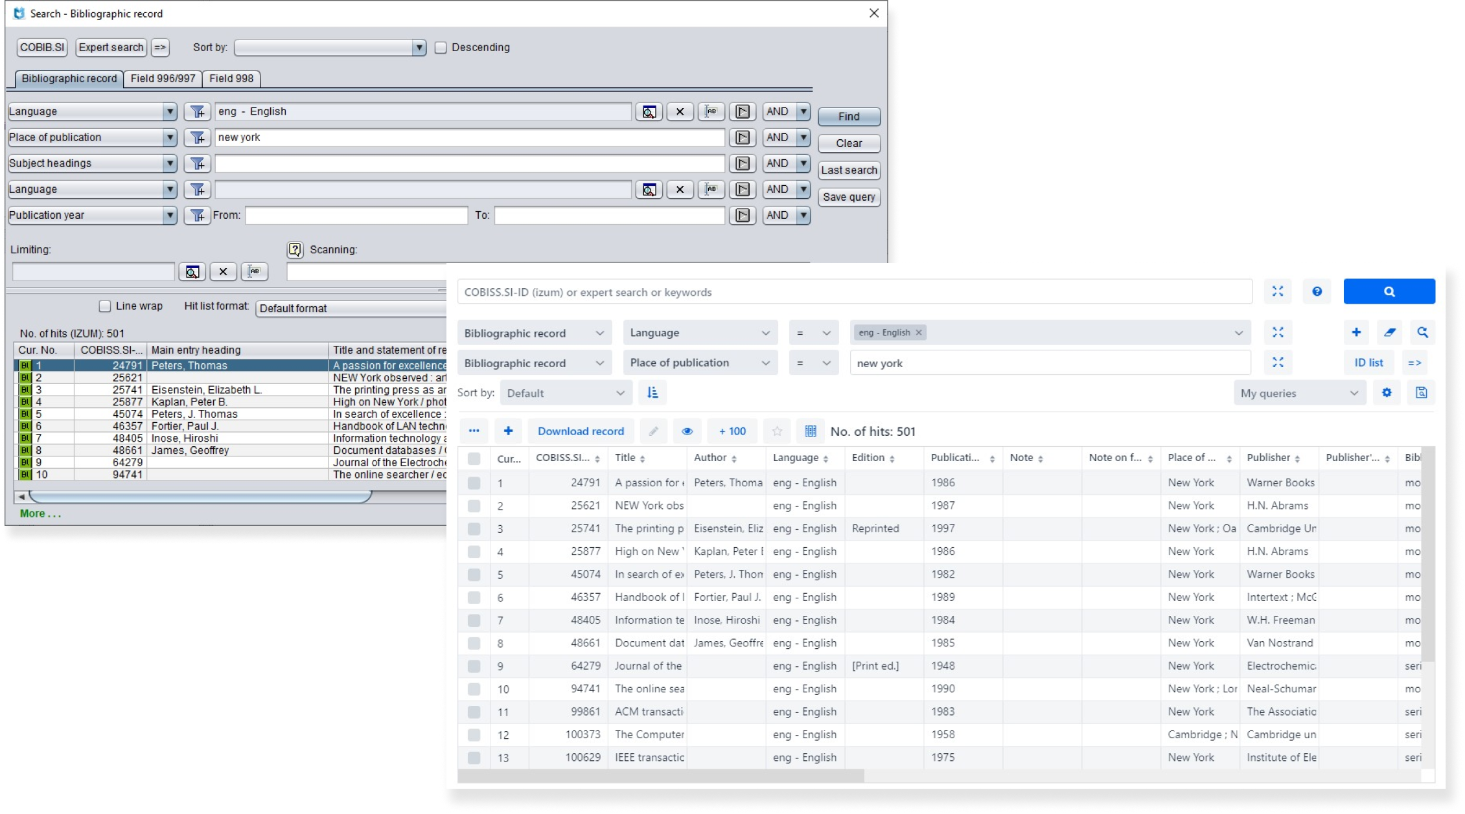
Task: Select checkbox for record 24791 row
Action: (x=474, y=483)
